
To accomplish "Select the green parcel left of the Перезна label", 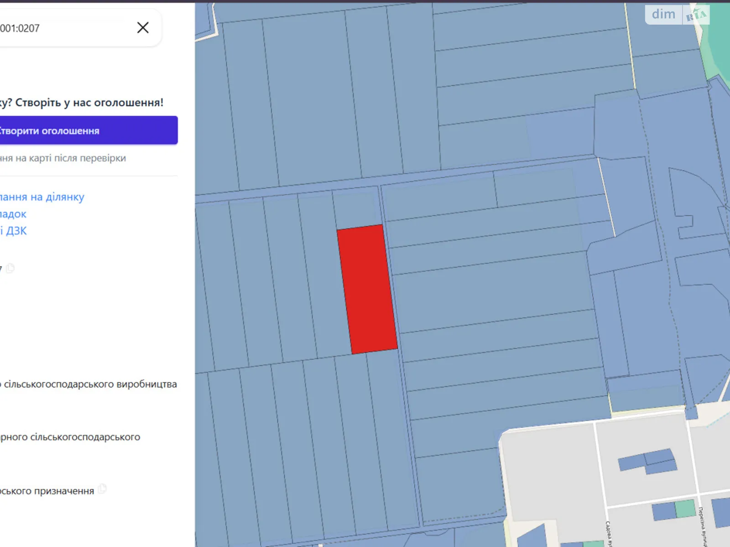I will (685, 509).
